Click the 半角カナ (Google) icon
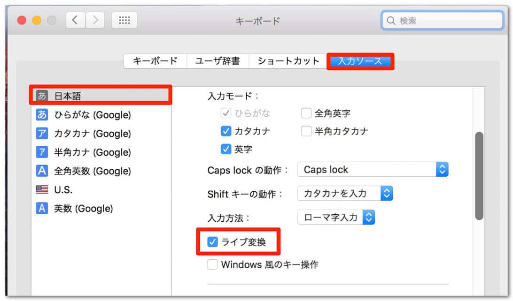The height and width of the screenshot is (301, 513). pos(42,152)
